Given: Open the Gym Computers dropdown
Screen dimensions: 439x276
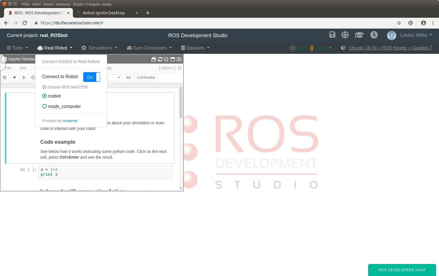Looking at the screenshot, I should 149,48.
